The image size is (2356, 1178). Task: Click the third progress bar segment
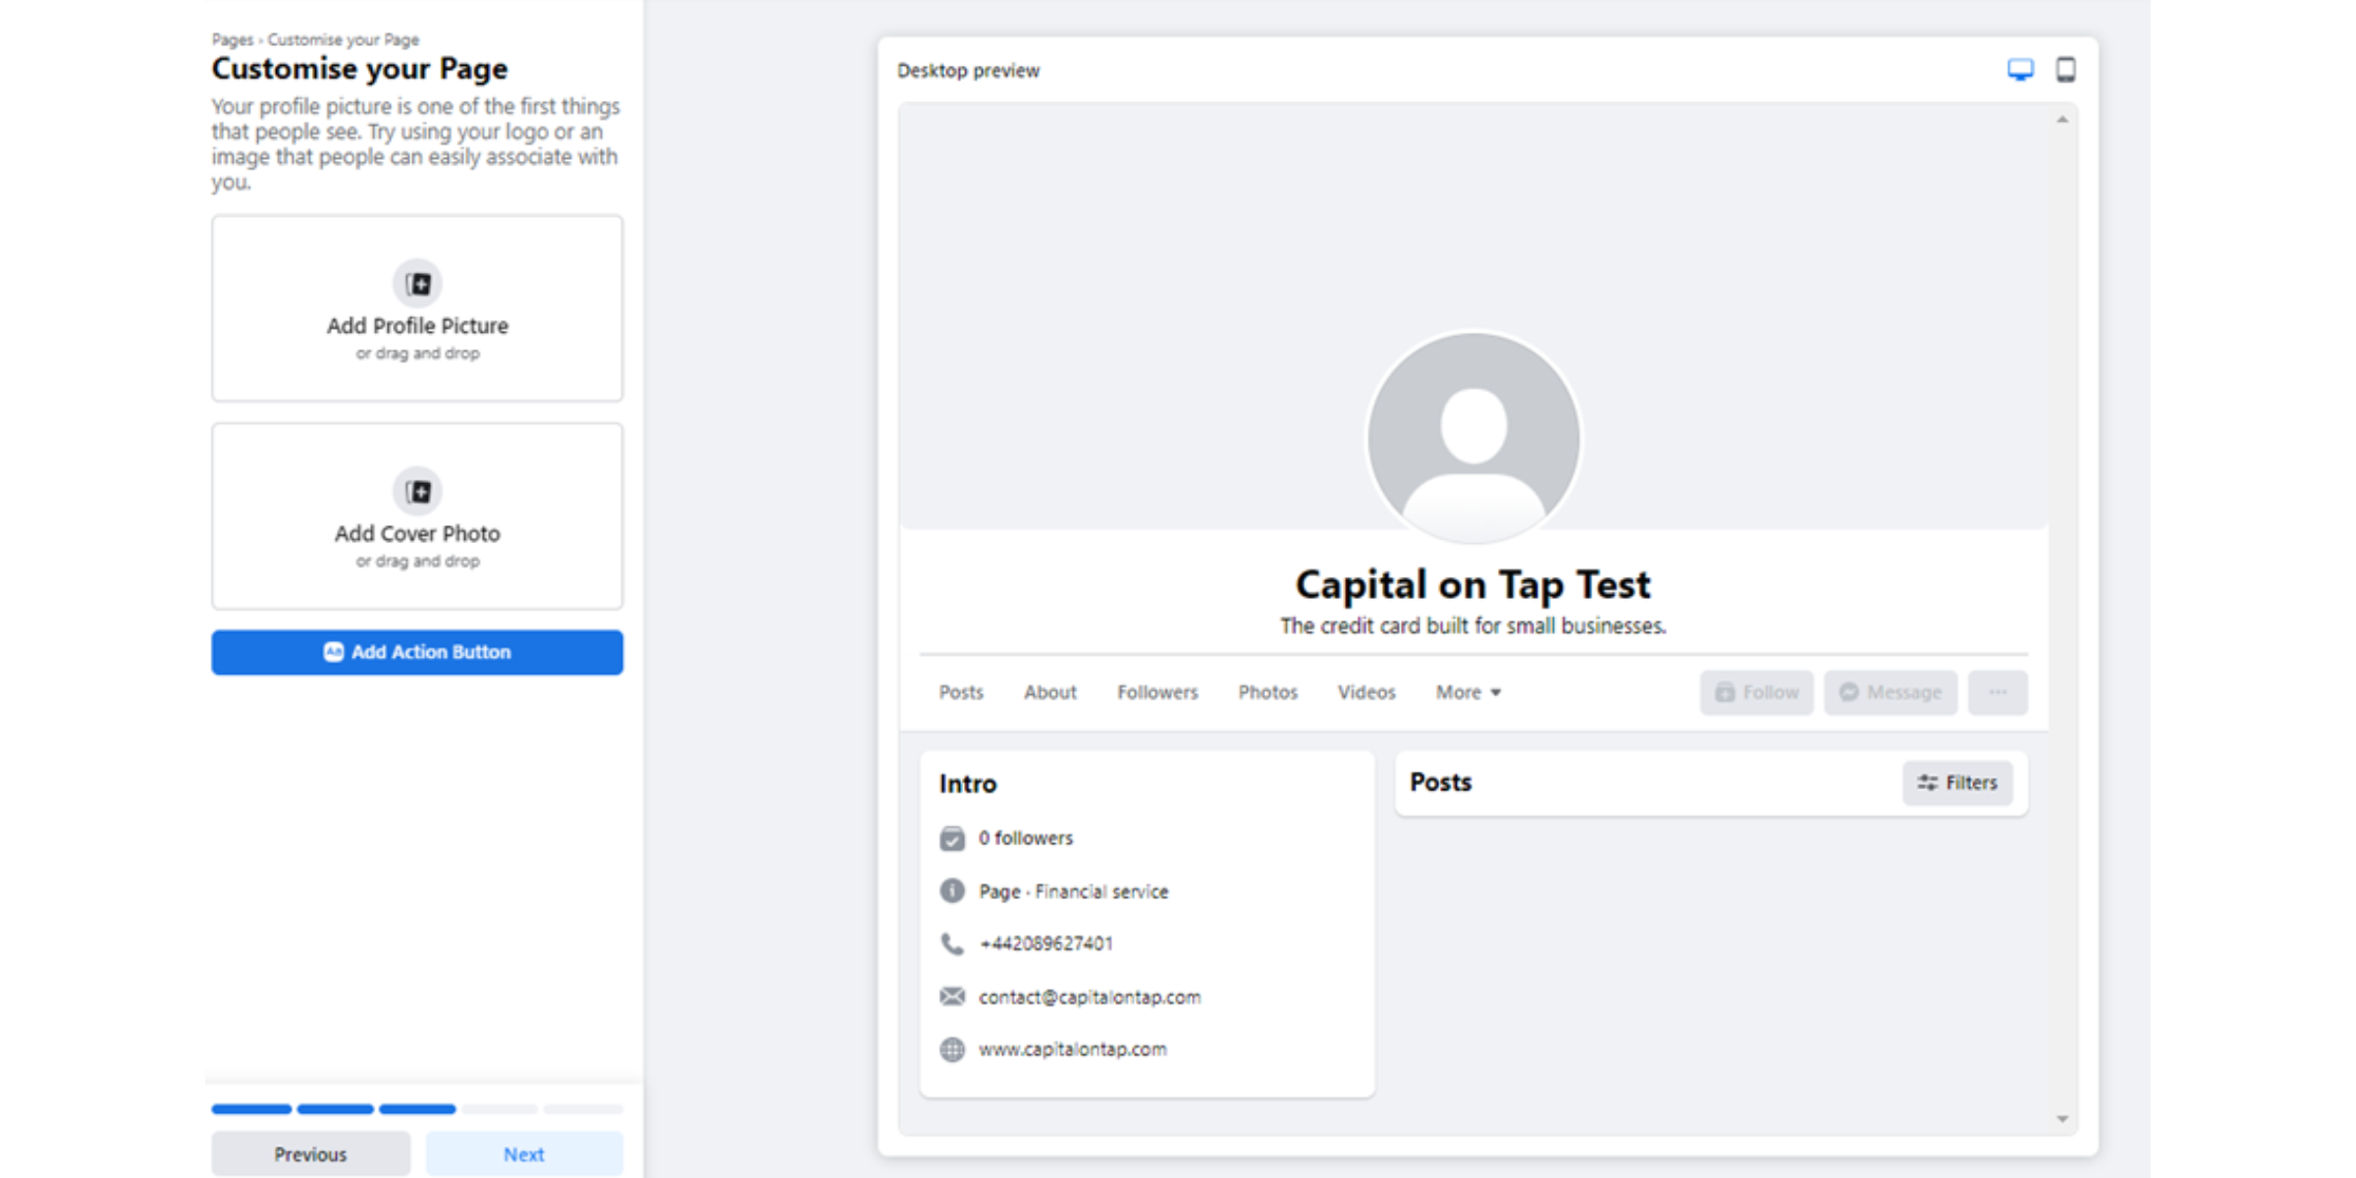[x=416, y=1108]
